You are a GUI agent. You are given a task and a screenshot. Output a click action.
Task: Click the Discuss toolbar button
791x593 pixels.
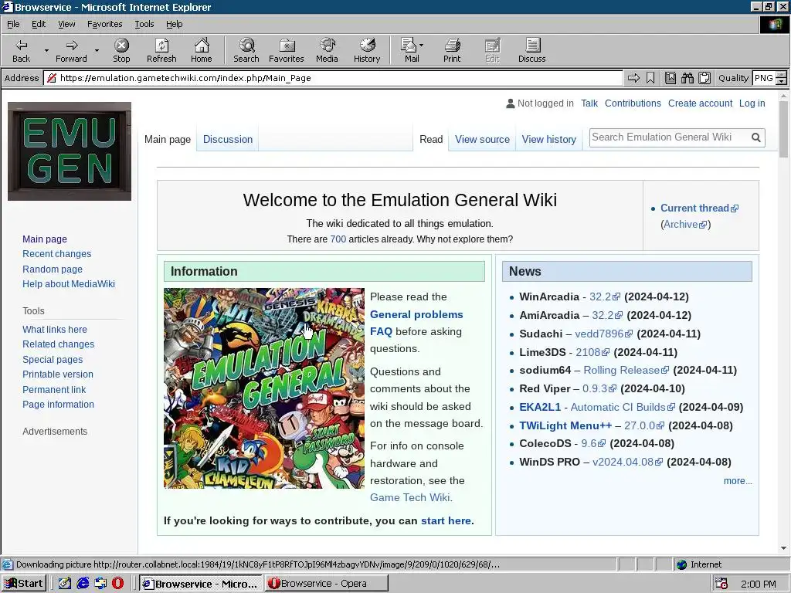pos(531,50)
